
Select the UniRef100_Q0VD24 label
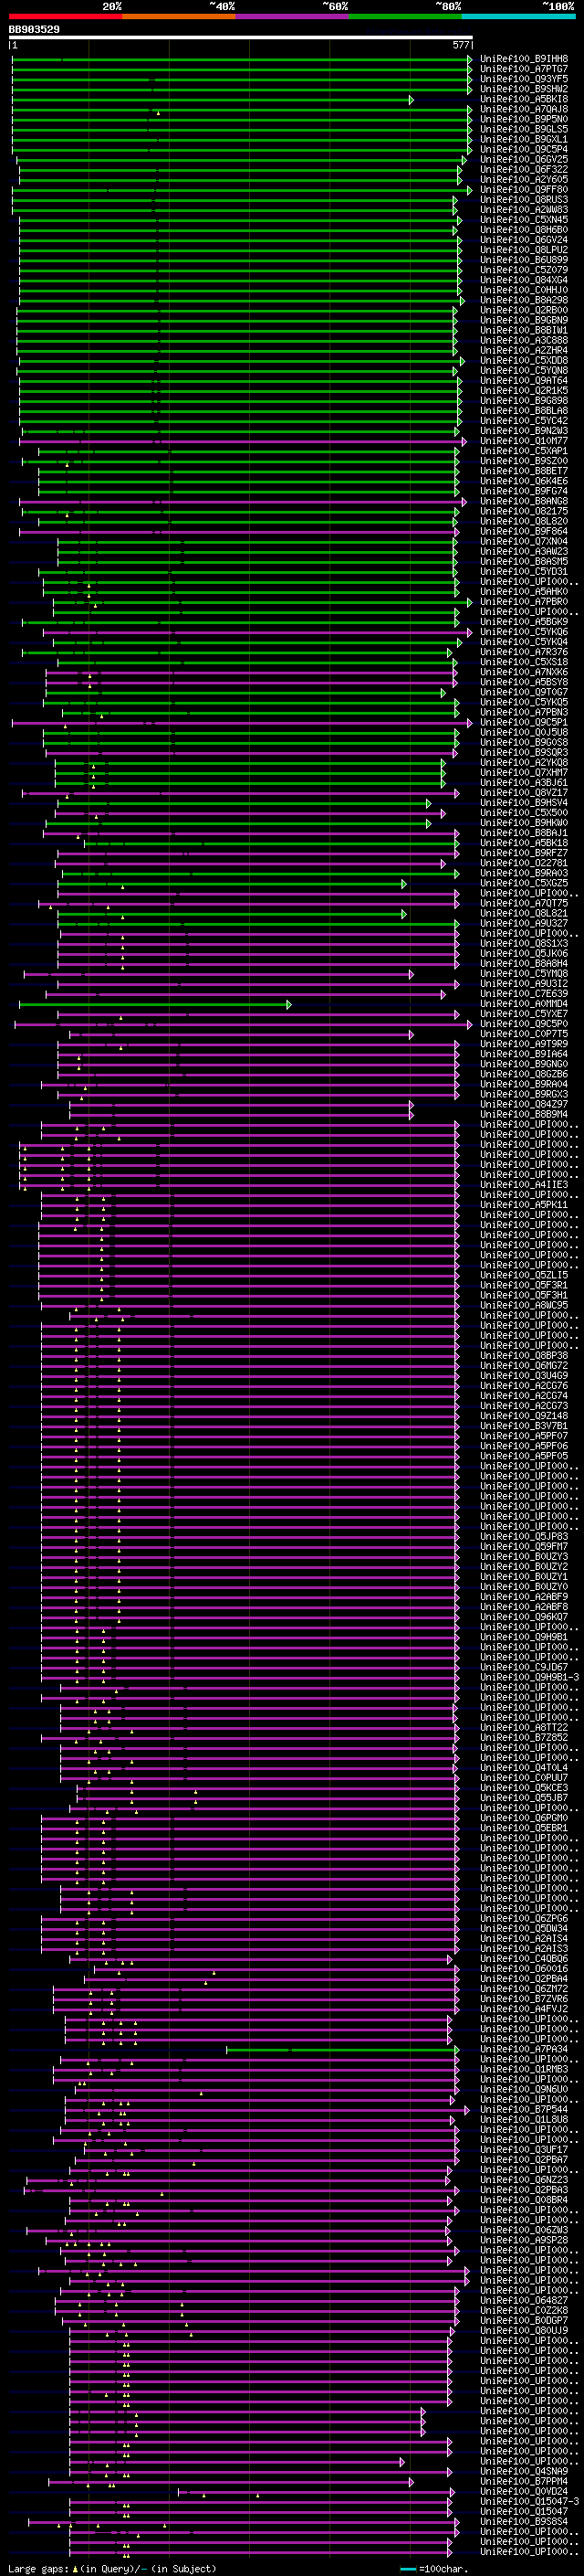pos(524,2491)
